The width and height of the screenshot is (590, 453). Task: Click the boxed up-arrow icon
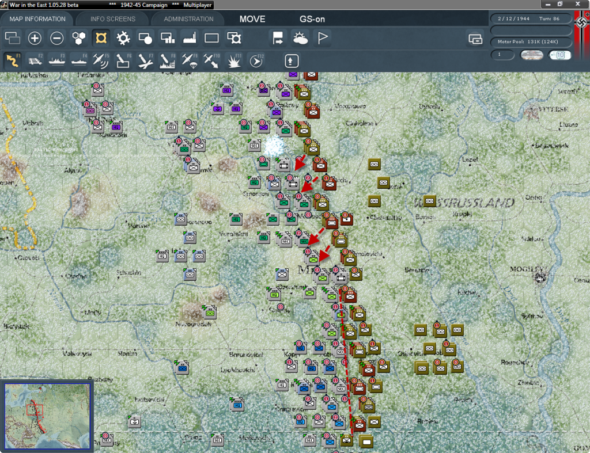pyautogui.click(x=292, y=61)
